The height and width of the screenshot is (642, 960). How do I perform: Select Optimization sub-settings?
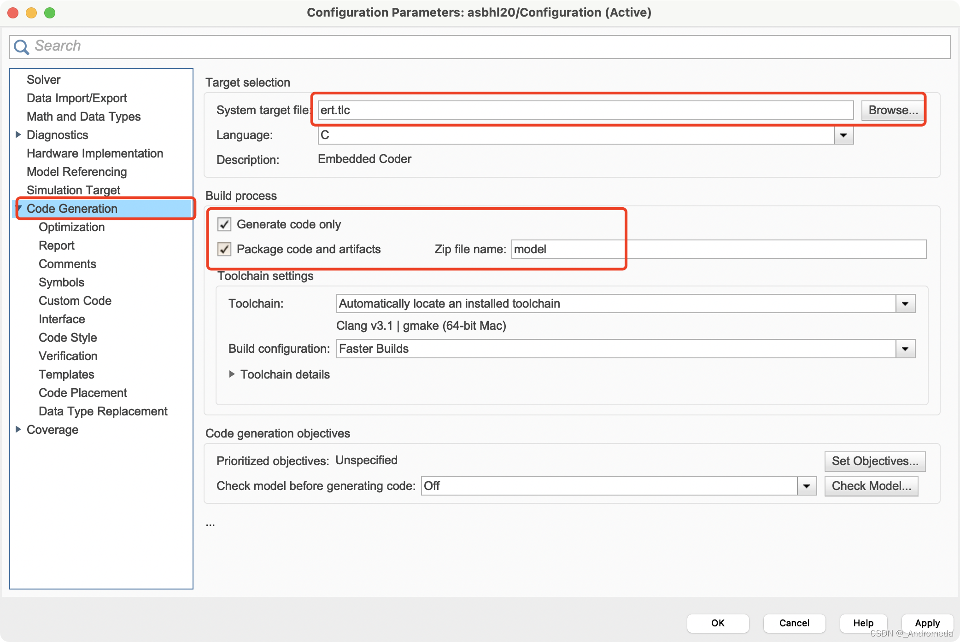[x=72, y=227]
